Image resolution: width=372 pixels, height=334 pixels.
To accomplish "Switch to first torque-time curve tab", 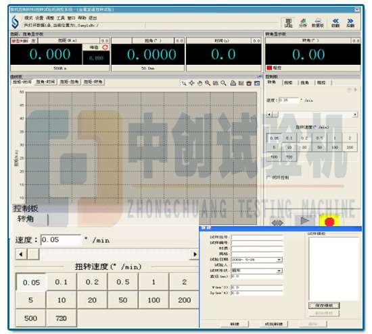I will click(x=22, y=82).
